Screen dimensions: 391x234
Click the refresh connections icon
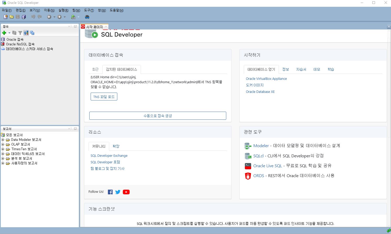pyautogui.click(x=14, y=33)
